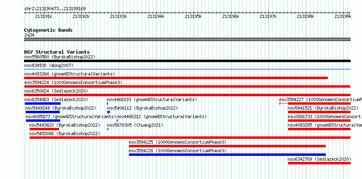Screen dimensions: 362x179
Task: Click the red nsv6350624 variant bar
Action: [x=187, y=95]
